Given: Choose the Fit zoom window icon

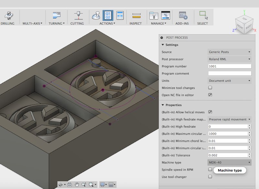Looking at the screenshot, I should [91, 184].
